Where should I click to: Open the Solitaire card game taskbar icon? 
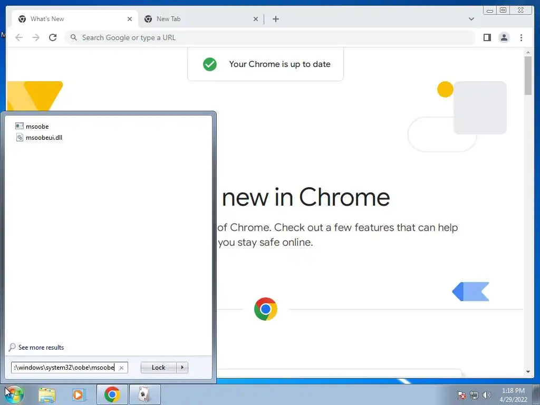tap(144, 394)
